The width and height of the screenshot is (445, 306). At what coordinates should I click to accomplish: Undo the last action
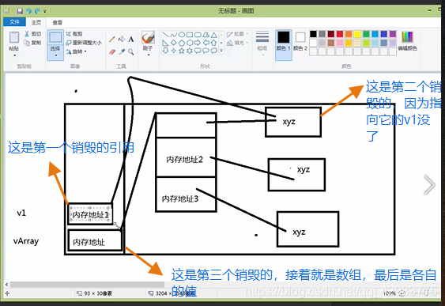click(28, 11)
